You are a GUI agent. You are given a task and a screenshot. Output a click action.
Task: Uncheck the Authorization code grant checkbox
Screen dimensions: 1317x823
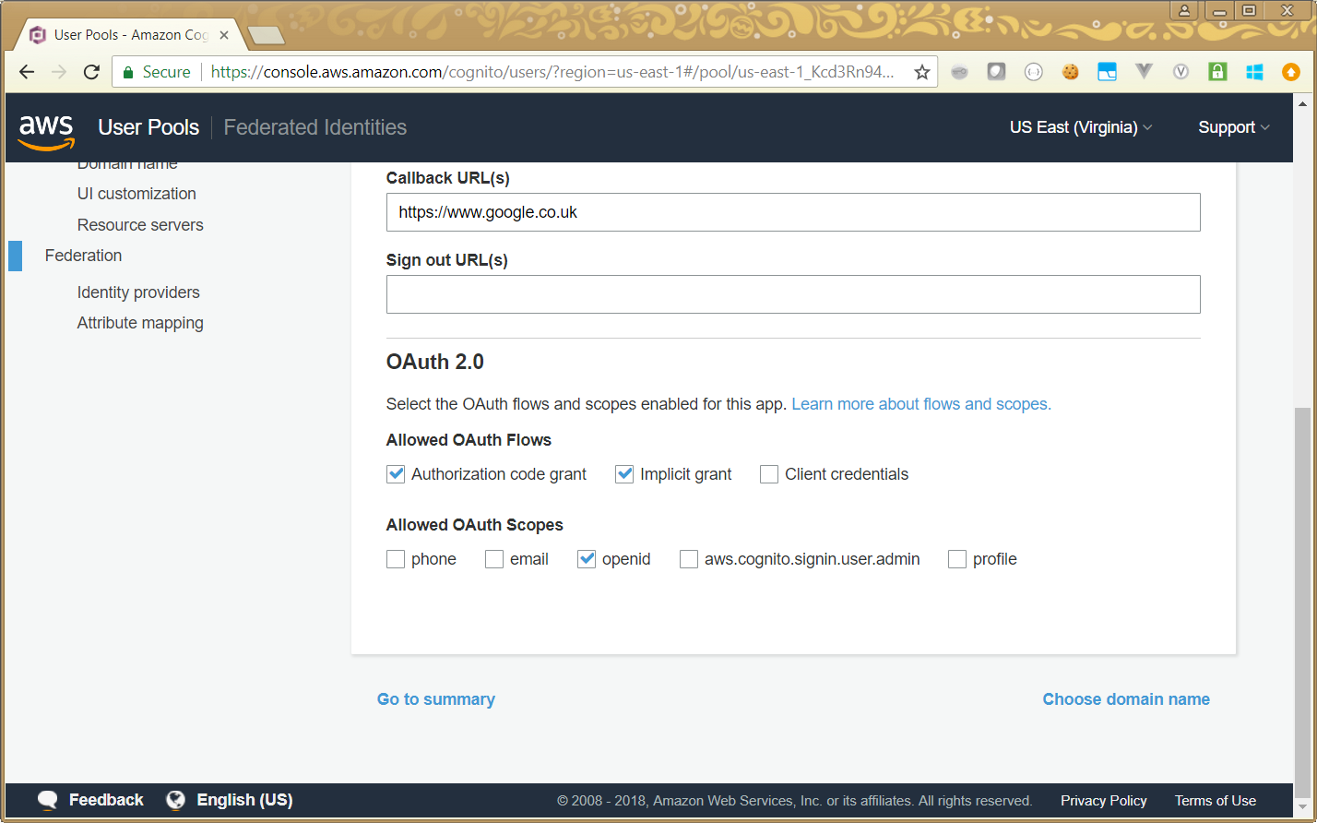(x=396, y=474)
